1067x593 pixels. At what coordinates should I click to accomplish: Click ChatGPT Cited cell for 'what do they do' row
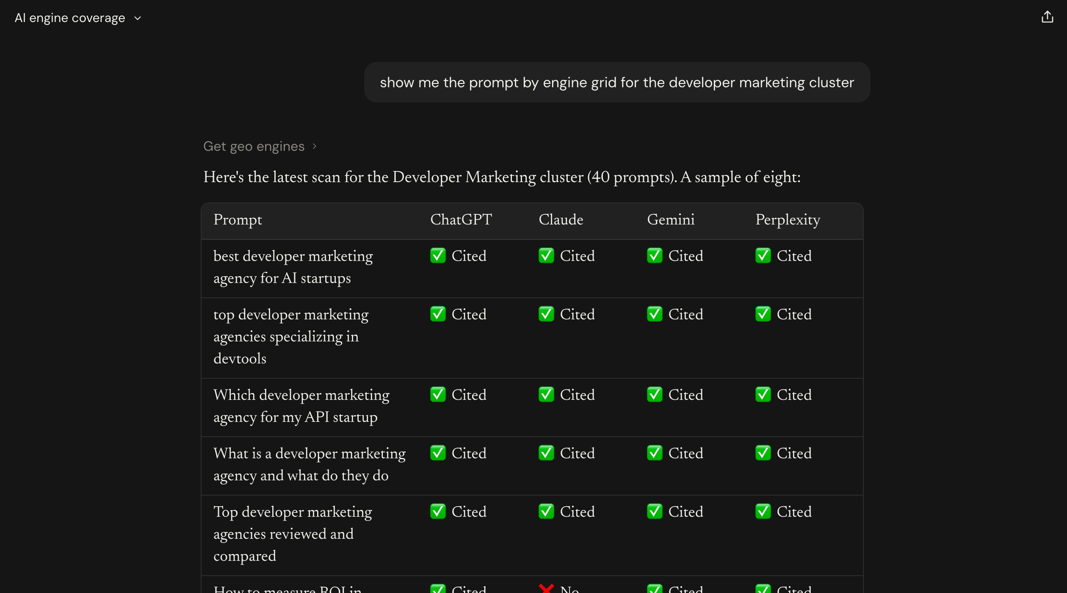(x=458, y=453)
